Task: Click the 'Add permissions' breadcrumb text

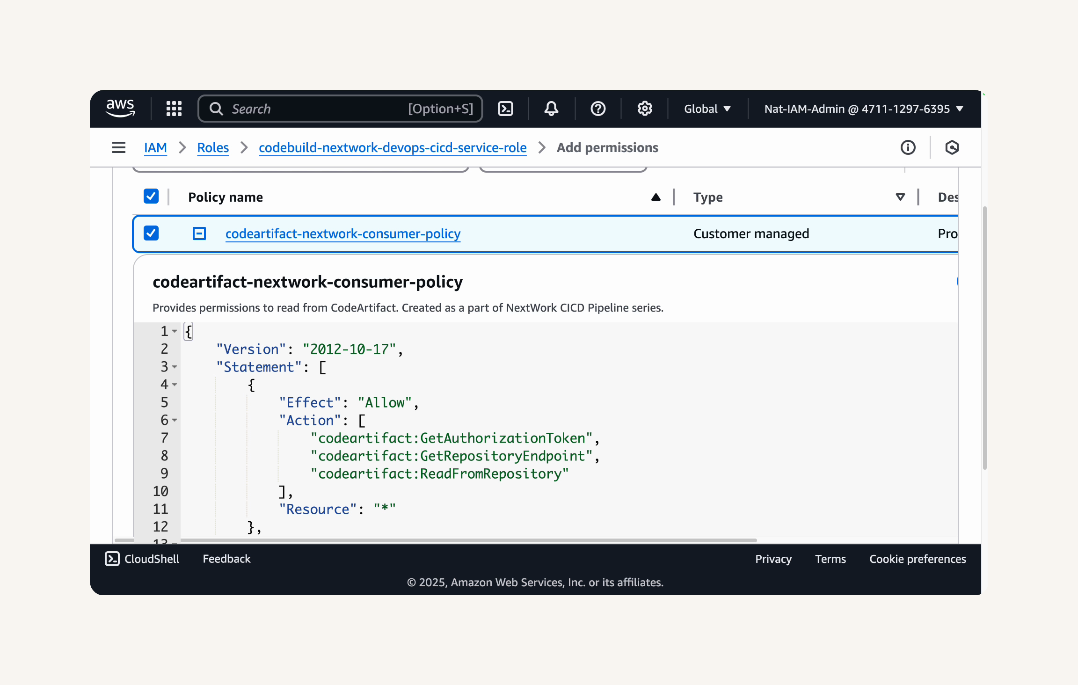Action: coord(607,147)
